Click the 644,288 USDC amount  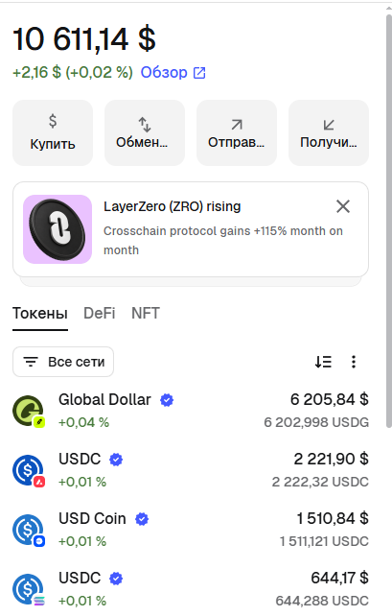click(x=322, y=601)
